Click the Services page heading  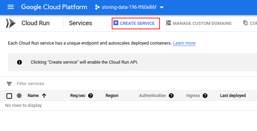[x=80, y=23]
